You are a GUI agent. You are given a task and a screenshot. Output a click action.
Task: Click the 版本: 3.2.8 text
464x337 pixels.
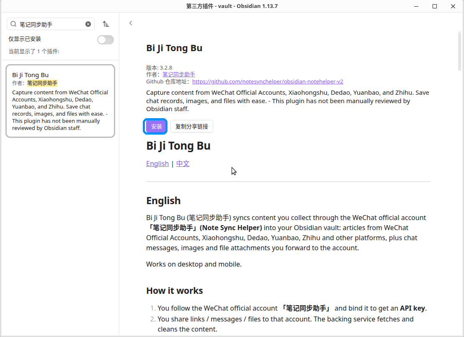click(159, 68)
